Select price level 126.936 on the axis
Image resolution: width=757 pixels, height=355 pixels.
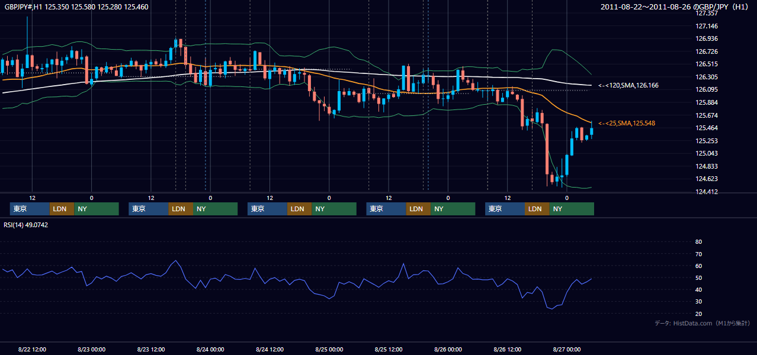[x=707, y=38]
